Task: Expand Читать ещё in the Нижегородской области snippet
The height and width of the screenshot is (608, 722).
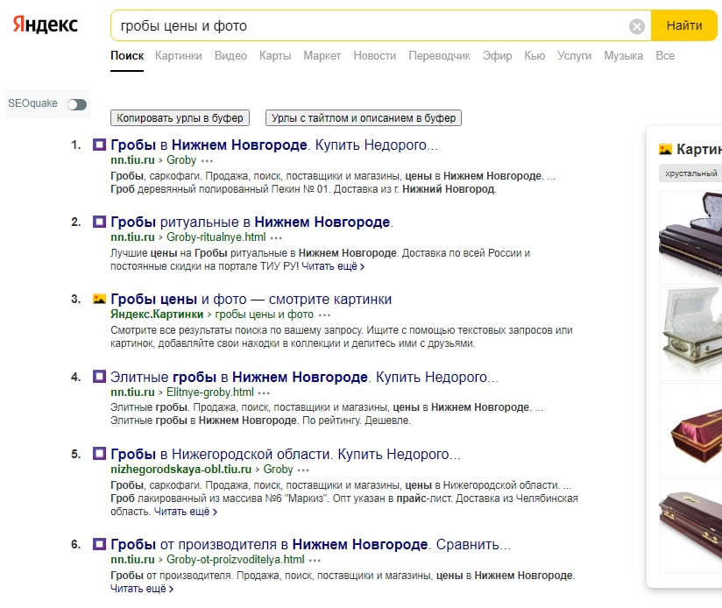Action: [x=185, y=512]
